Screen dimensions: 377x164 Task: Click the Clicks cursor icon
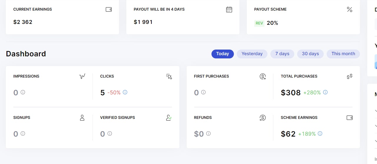point(169,76)
